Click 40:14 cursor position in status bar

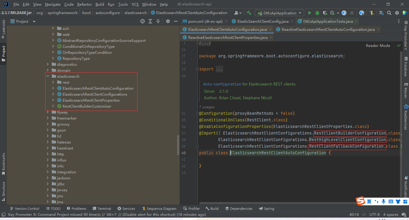click(x=354, y=214)
